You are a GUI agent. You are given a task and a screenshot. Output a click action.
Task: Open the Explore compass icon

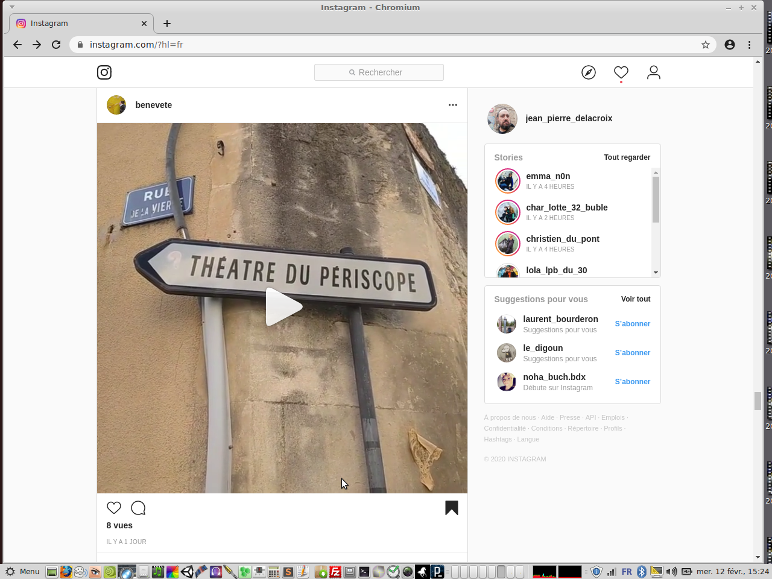pyautogui.click(x=588, y=72)
